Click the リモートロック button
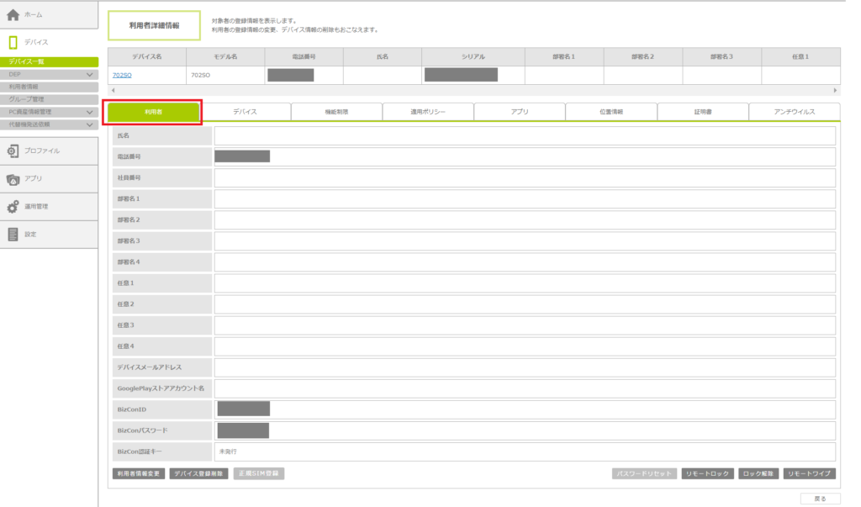The width and height of the screenshot is (861, 507). click(706, 473)
